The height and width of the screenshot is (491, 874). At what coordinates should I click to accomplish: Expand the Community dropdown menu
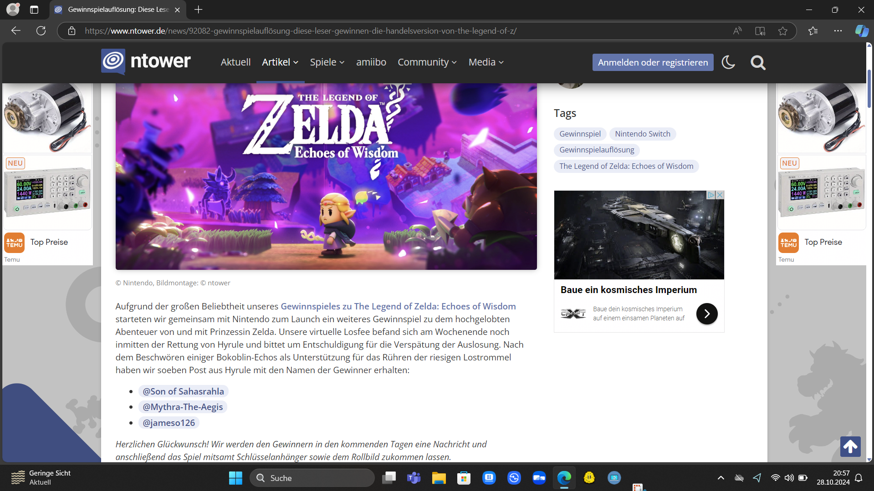click(427, 62)
